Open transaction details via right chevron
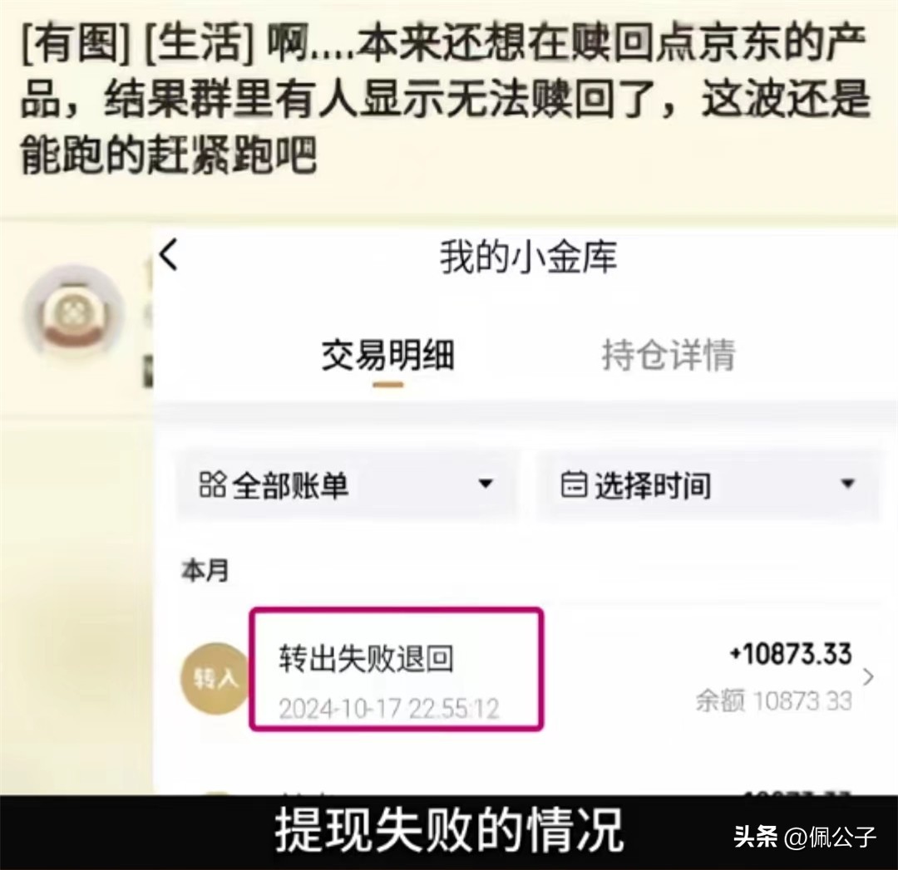 tap(868, 676)
